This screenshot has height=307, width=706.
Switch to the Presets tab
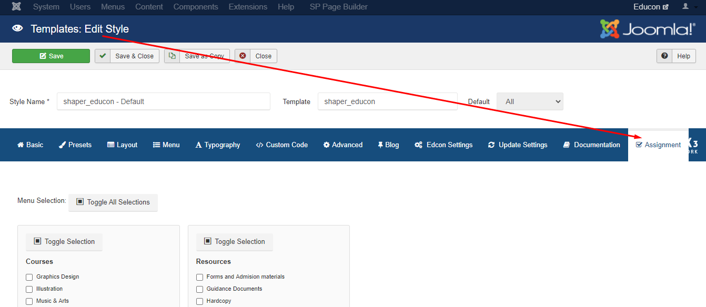tap(75, 145)
